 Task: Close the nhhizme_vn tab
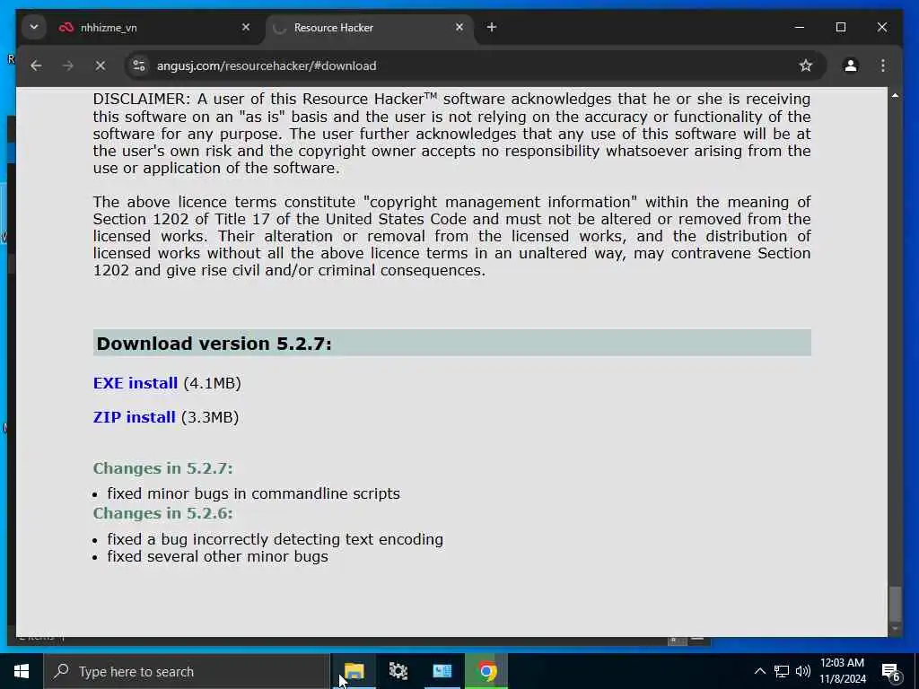pyautogui.click(x=246, y=27)
